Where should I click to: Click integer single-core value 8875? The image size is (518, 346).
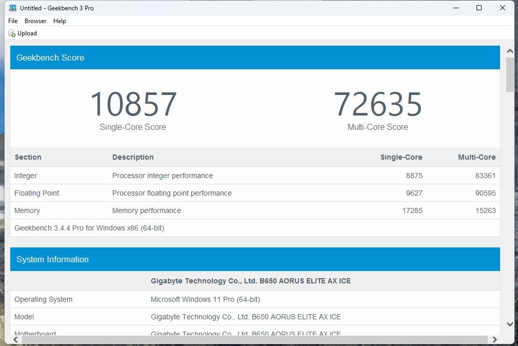[x=414, y=176]
